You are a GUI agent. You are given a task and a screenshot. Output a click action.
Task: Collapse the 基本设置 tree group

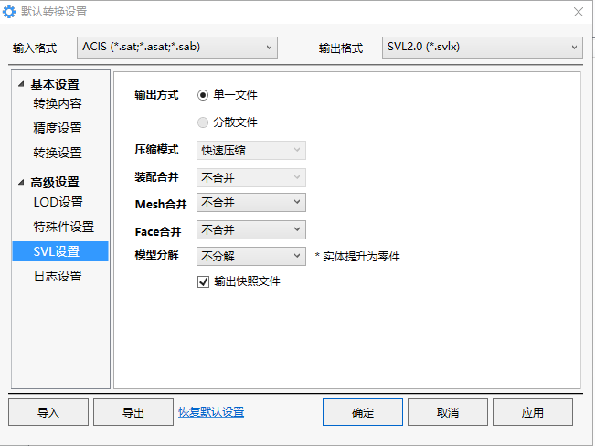point(21,85)
